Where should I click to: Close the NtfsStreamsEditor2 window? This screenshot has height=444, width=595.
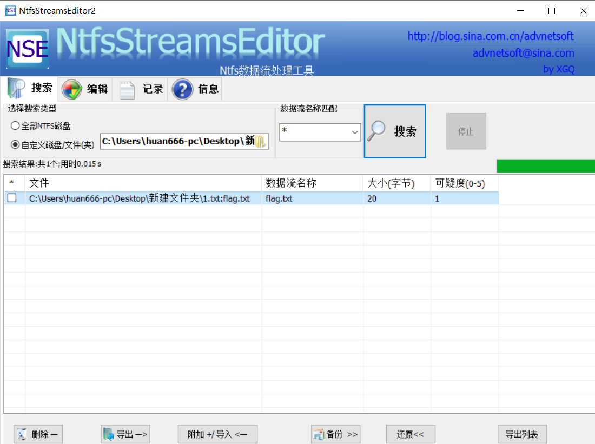[583, 11]
